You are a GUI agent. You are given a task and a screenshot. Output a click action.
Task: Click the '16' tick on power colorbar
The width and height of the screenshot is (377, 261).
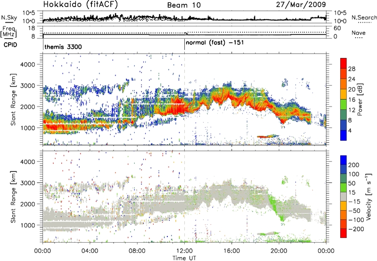pyautogui.click(x=352, y=100)
